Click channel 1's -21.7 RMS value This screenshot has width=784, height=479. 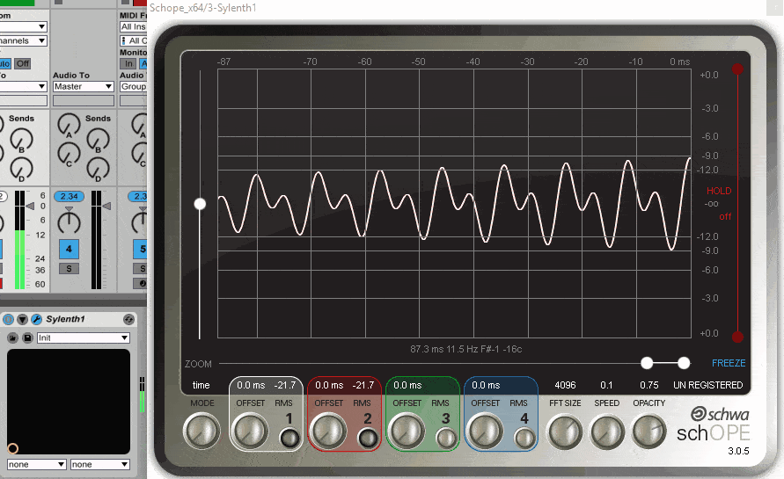point(285,385)
